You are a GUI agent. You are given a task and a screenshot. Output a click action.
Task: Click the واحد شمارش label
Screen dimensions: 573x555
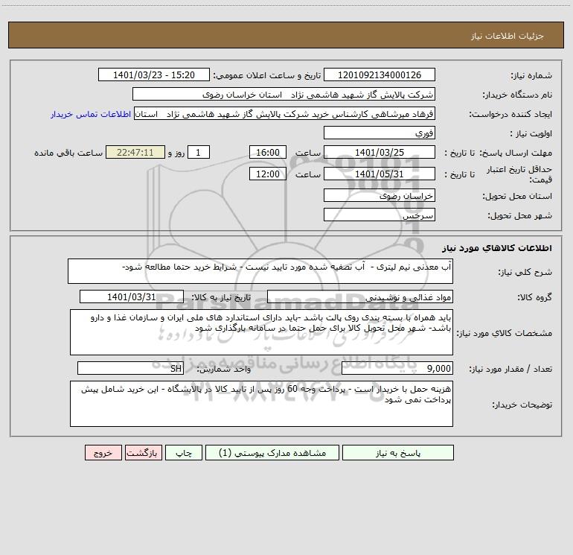224,369
